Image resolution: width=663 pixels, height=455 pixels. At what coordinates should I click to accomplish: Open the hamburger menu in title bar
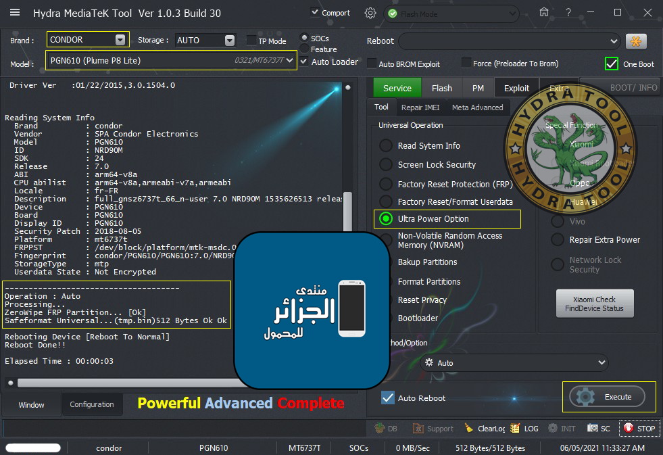coord(15,13)
